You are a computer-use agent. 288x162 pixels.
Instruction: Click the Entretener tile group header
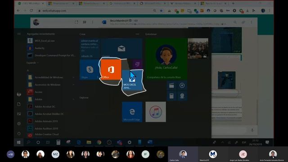pyautogui.click(x=151, y=34)
